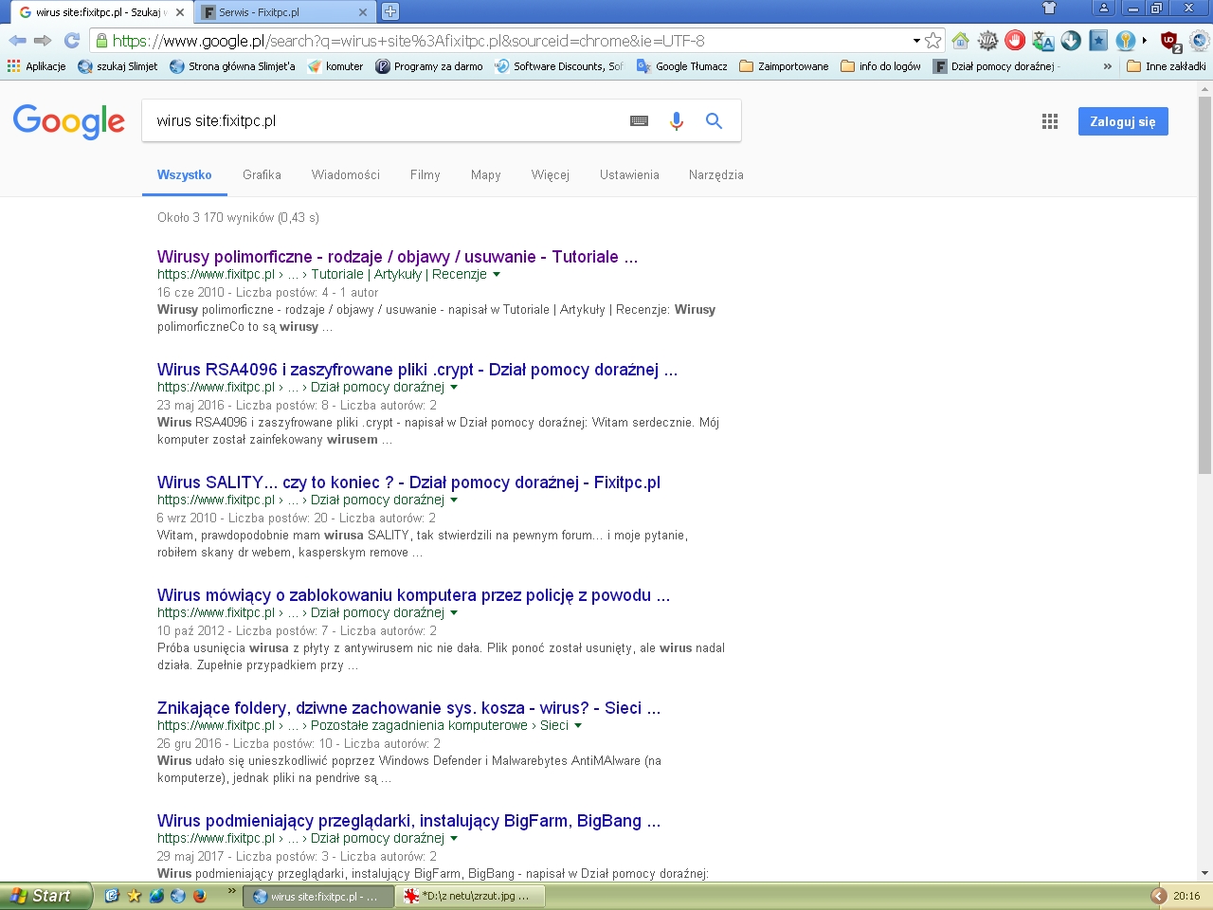
Task: Open the address bar history dropdown arrow
Action: tap(916, 41)
